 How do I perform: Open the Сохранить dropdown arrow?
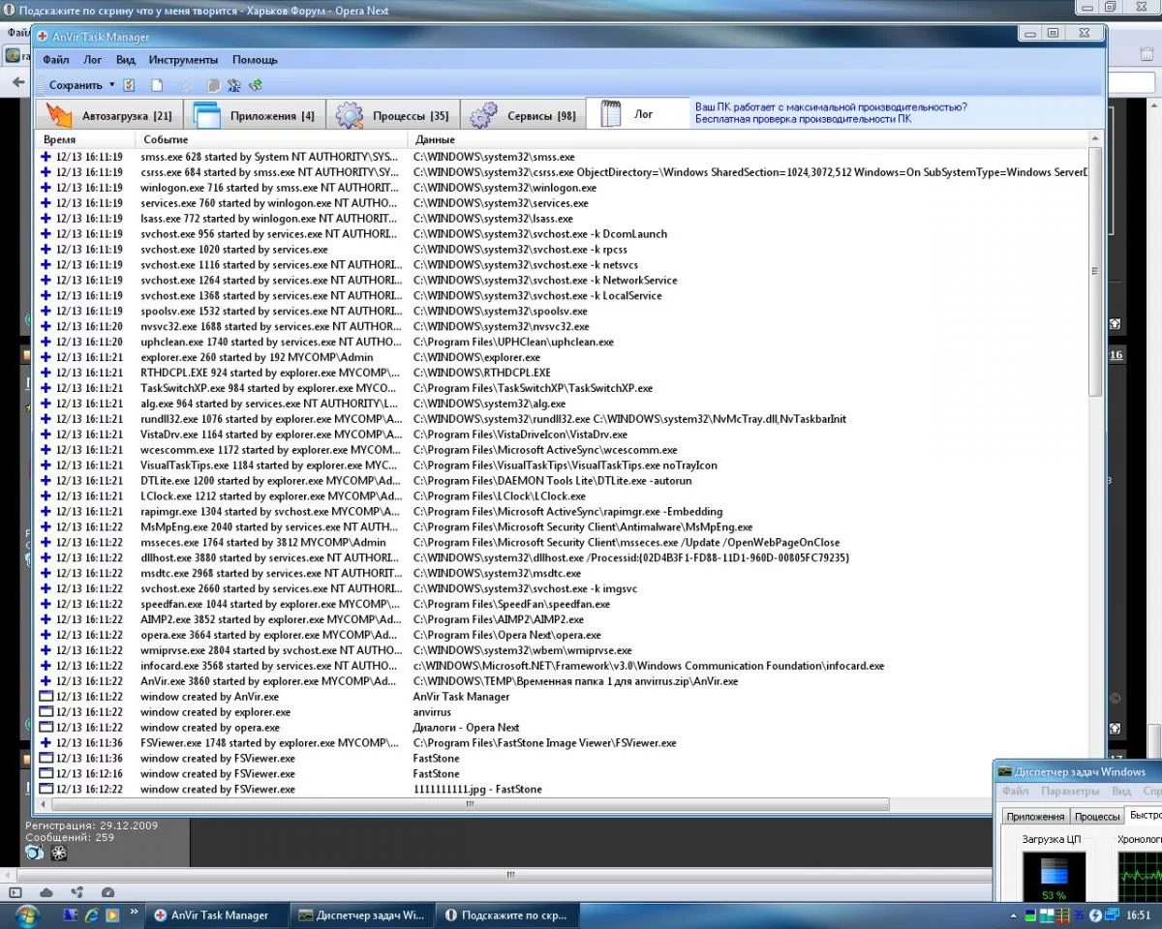click(x=111, y=85)
